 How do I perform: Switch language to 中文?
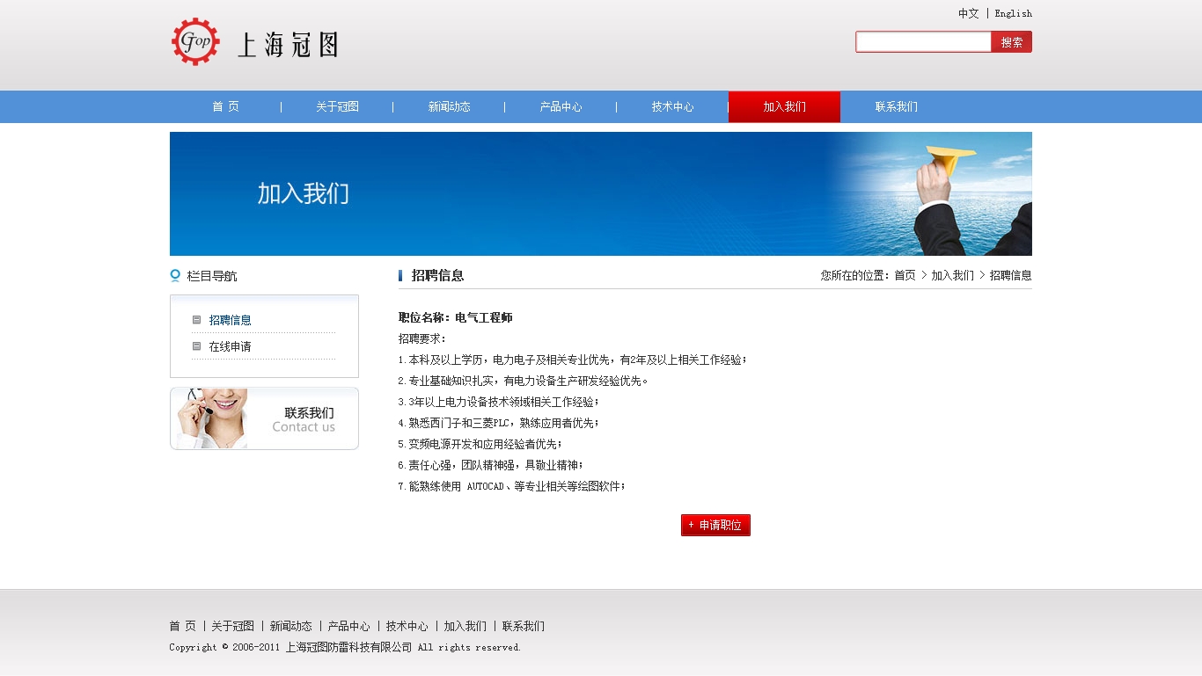click(x=968, y=13)
